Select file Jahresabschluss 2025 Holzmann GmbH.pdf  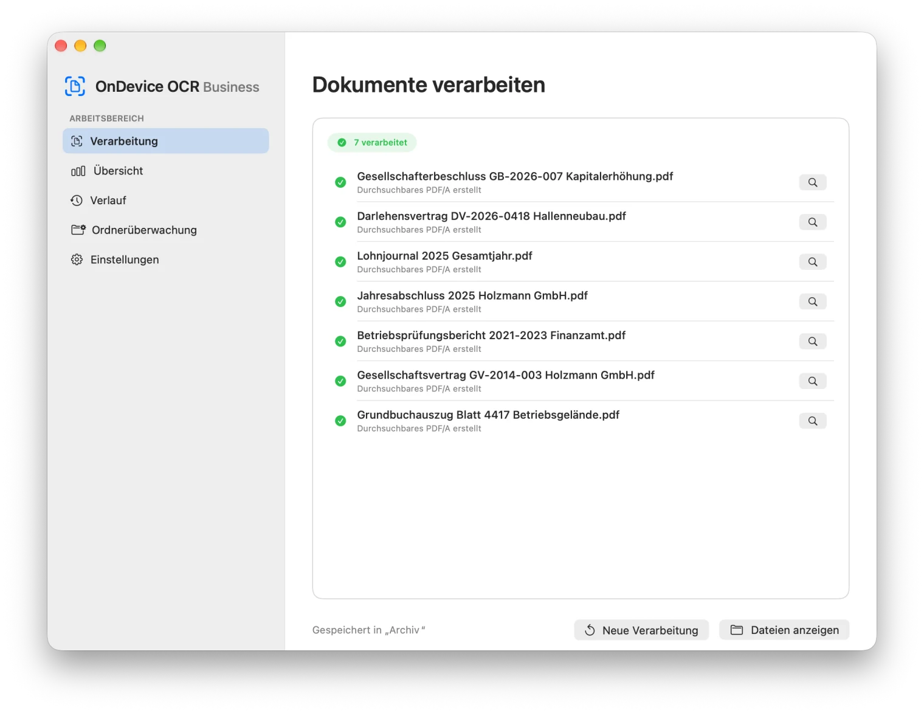coord(472,295)
